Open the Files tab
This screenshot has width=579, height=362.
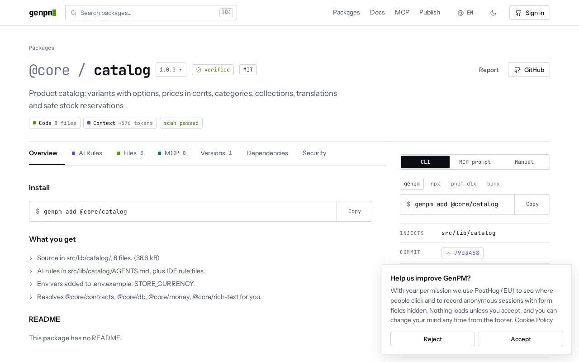[x=130, y=153]
